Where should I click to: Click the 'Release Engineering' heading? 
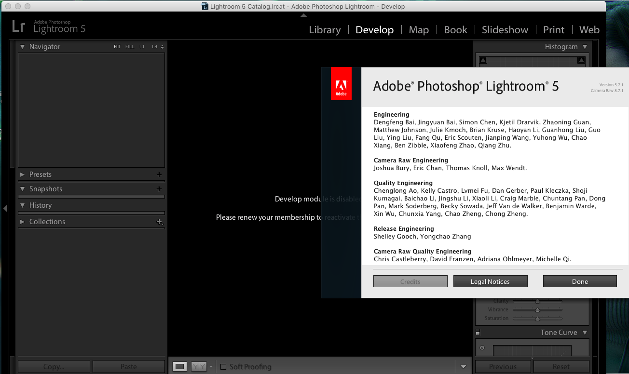pyautogui.click(x=404, y=229)
